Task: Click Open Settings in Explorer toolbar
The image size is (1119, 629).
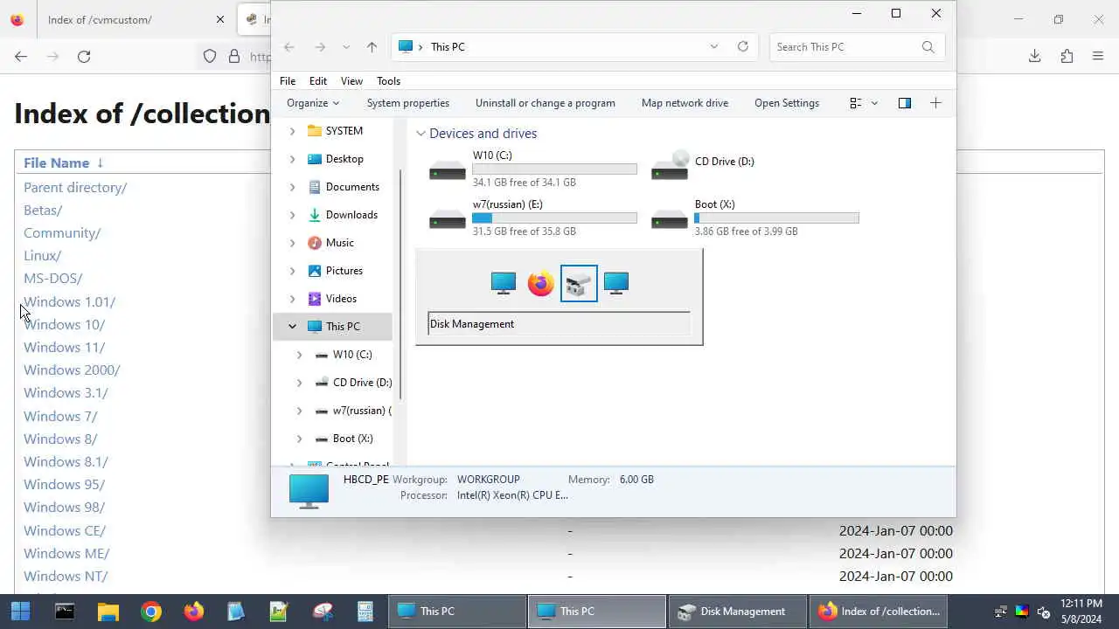Action: tap(787, 103)
